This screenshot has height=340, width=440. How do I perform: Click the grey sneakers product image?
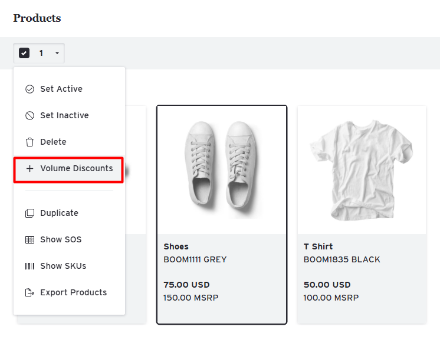tap(221, 169)
